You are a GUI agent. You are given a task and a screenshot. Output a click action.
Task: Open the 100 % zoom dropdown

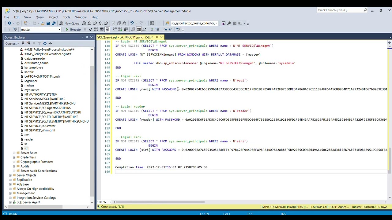(x=110, y=202)
